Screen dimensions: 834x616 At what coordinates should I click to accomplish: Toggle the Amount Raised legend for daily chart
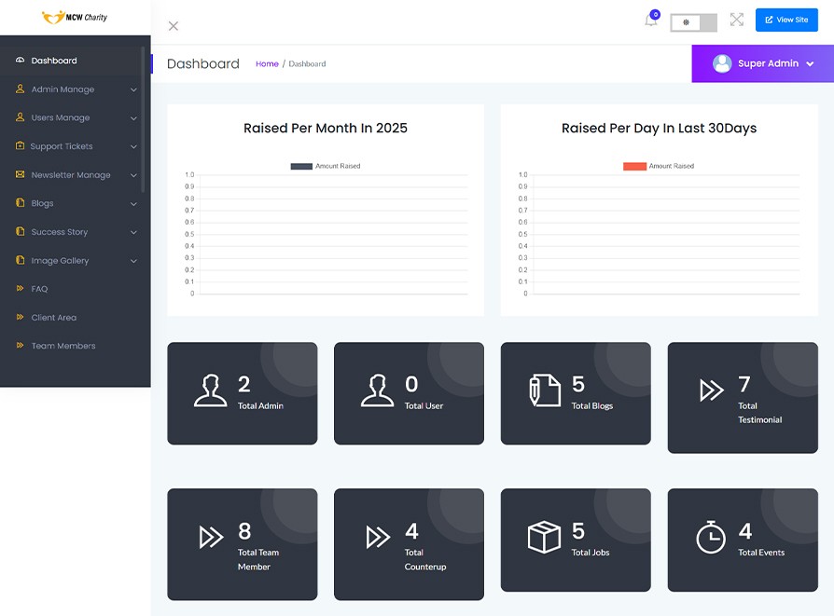coord(658,166)
